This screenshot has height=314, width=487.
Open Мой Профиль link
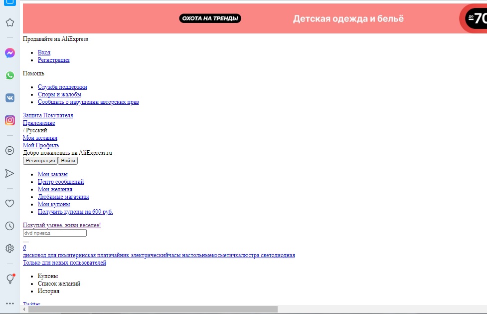[41, 145]
